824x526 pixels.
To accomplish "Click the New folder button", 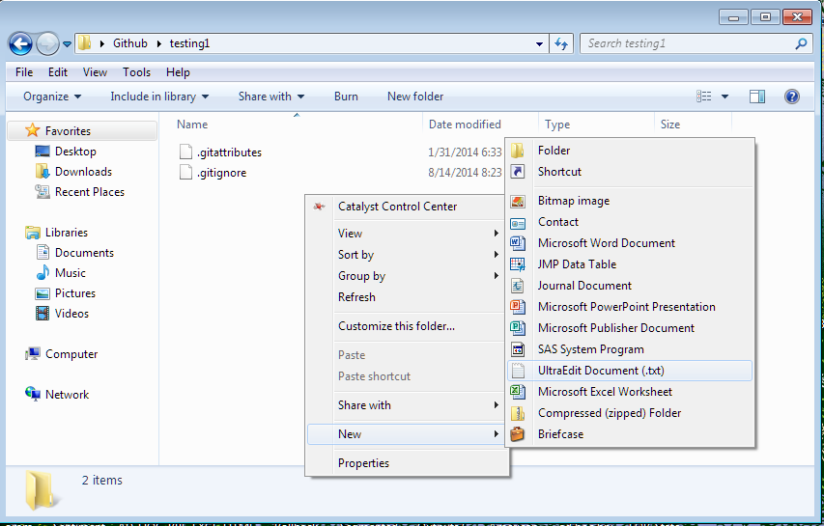I will [x=414, y=97].
